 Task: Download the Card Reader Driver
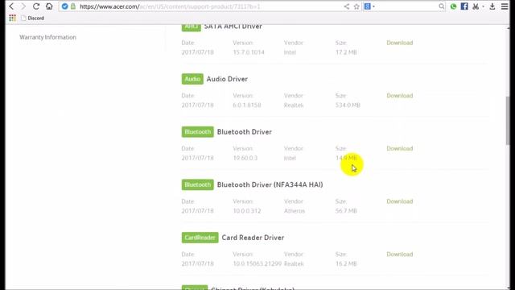pyautogui.click(x=399, y=255)
